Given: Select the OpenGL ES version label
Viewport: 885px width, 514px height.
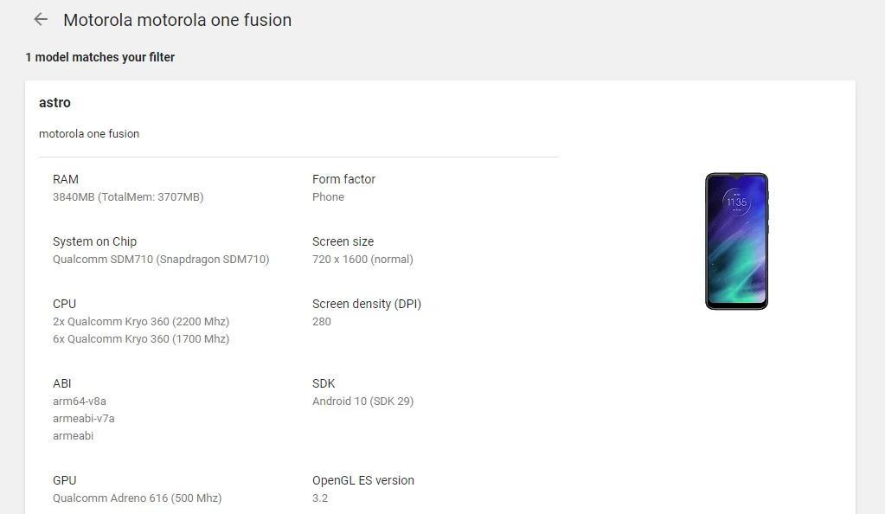Looking at the screenshot, I should tap(362, 480).
